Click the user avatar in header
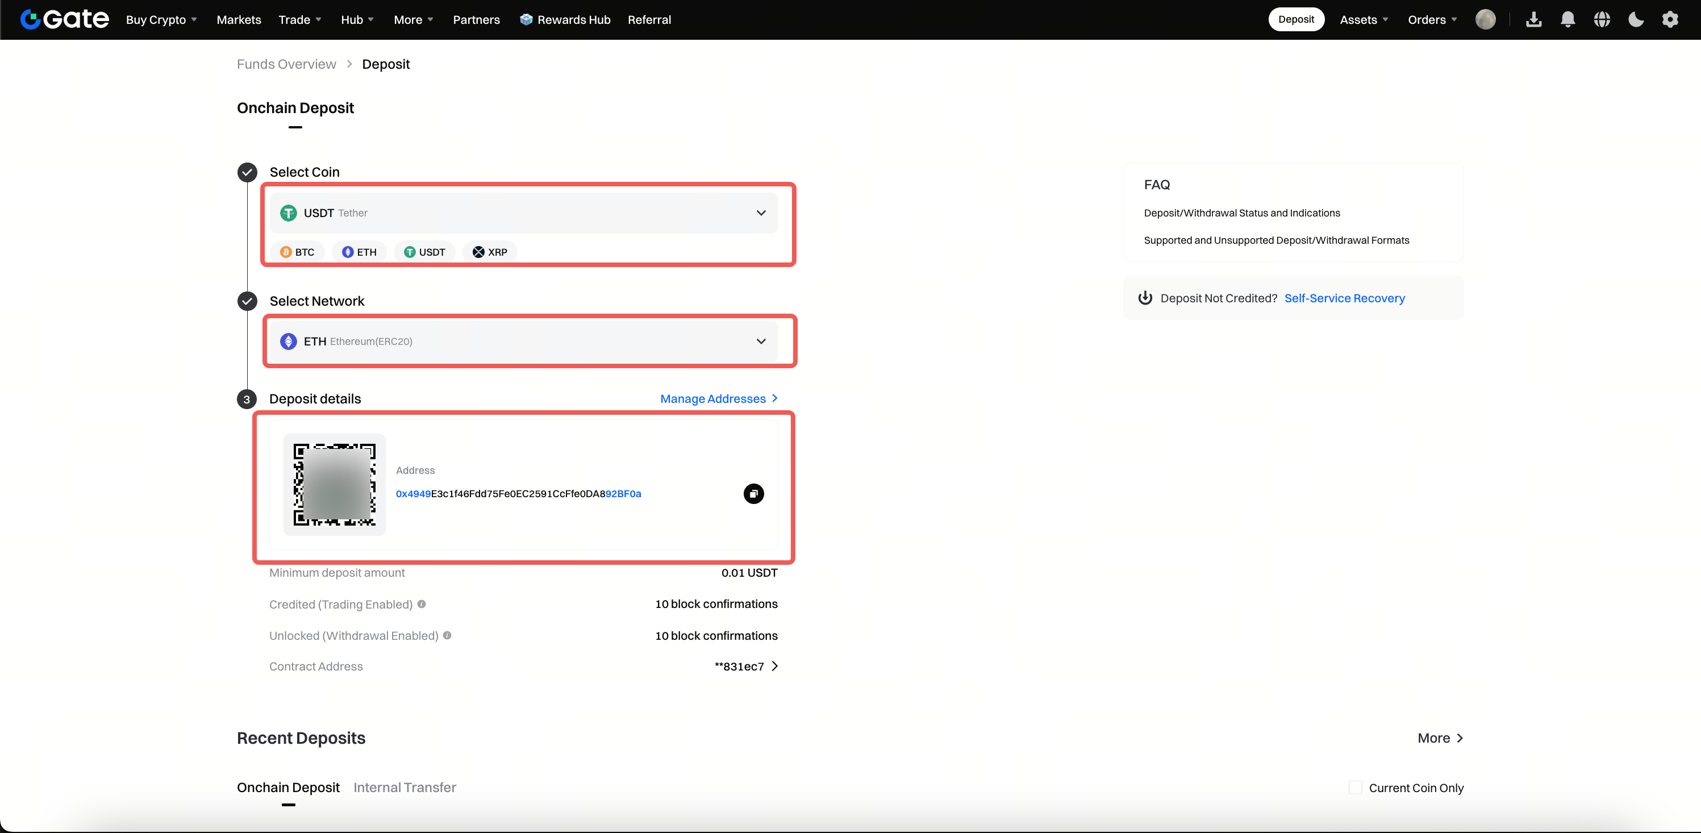Screen dimensions: 1701x833 point(1485,20)
